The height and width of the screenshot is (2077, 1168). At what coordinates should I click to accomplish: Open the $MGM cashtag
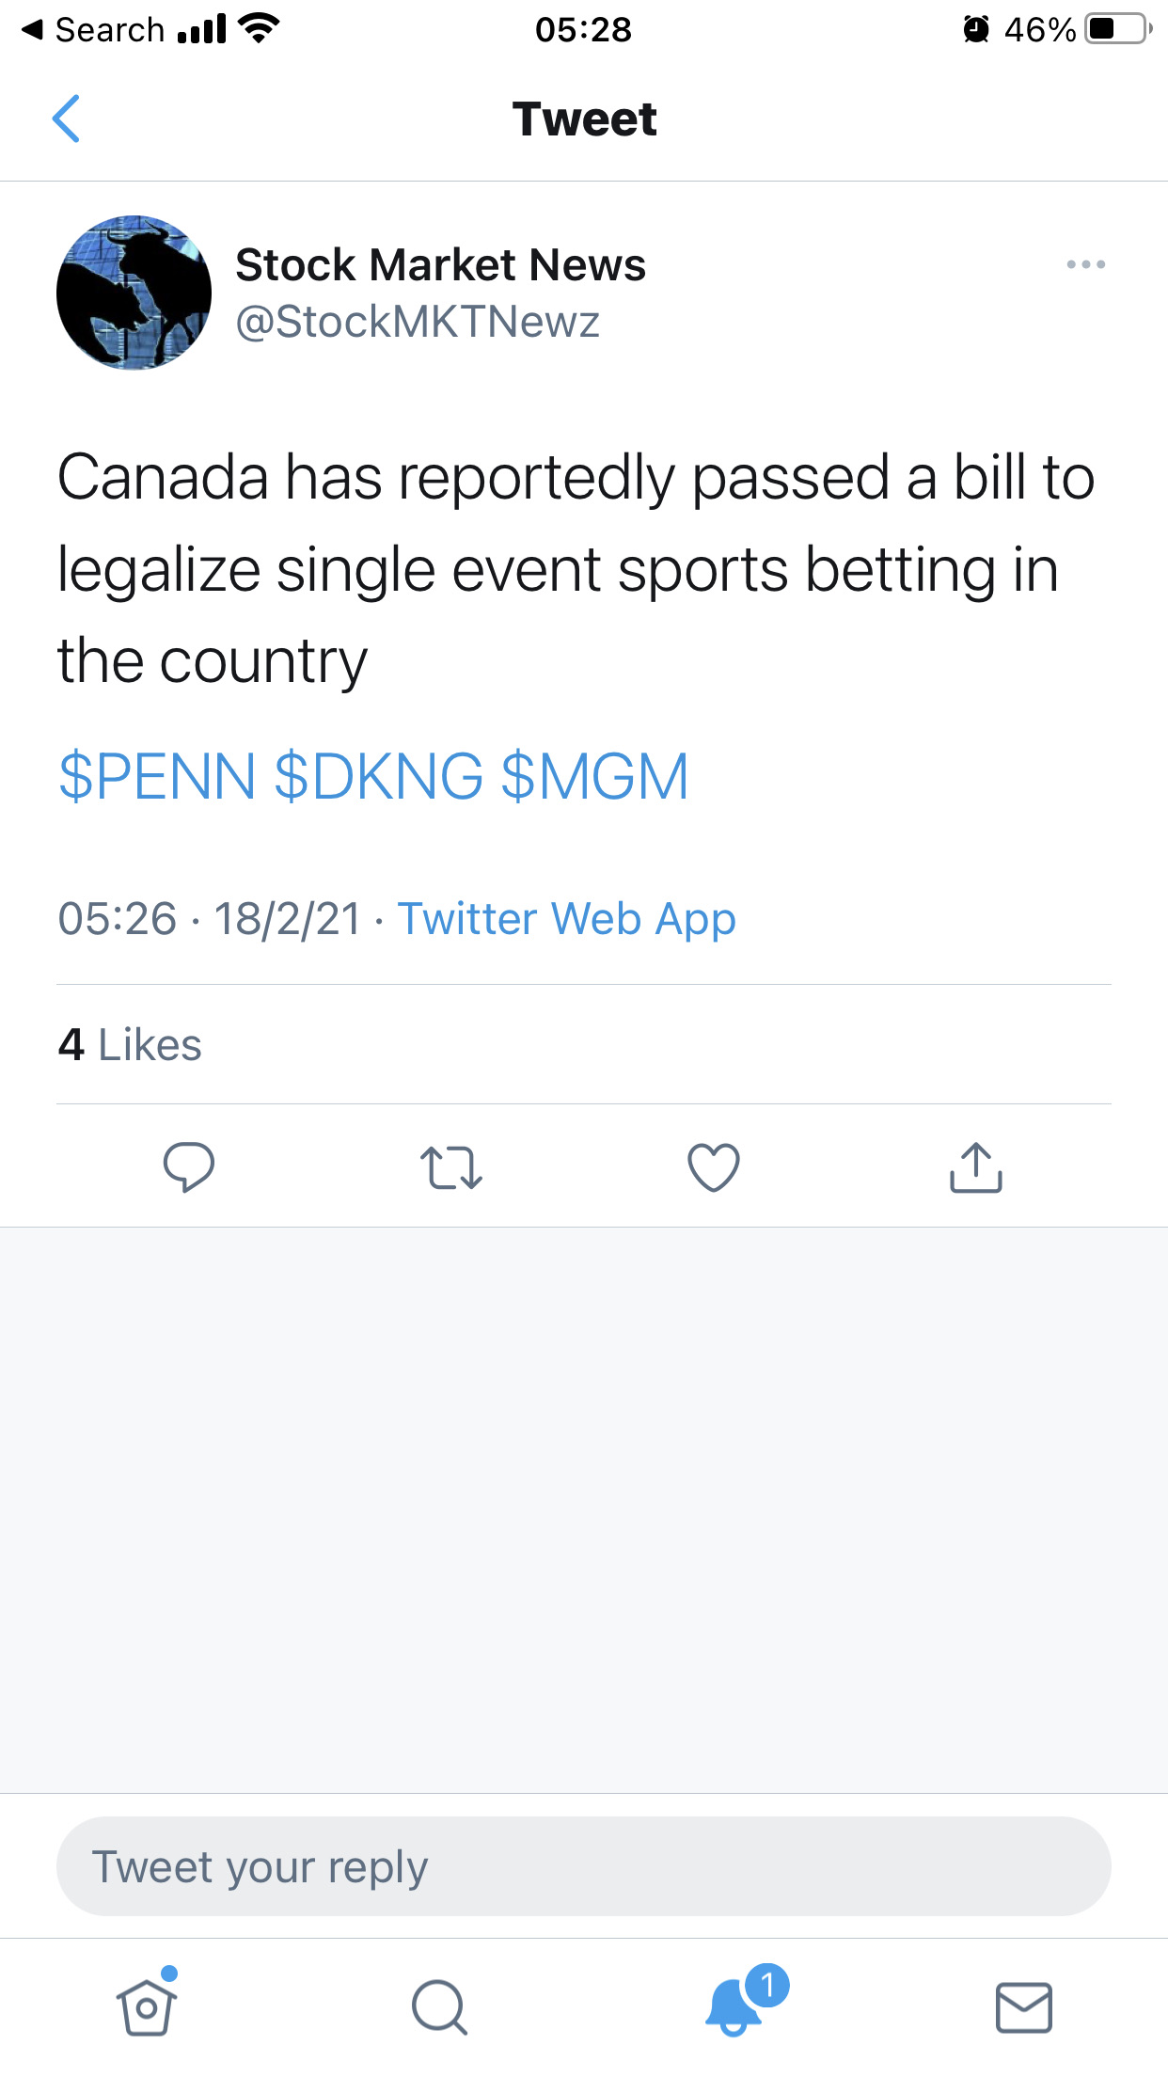(x=594, y=777)
